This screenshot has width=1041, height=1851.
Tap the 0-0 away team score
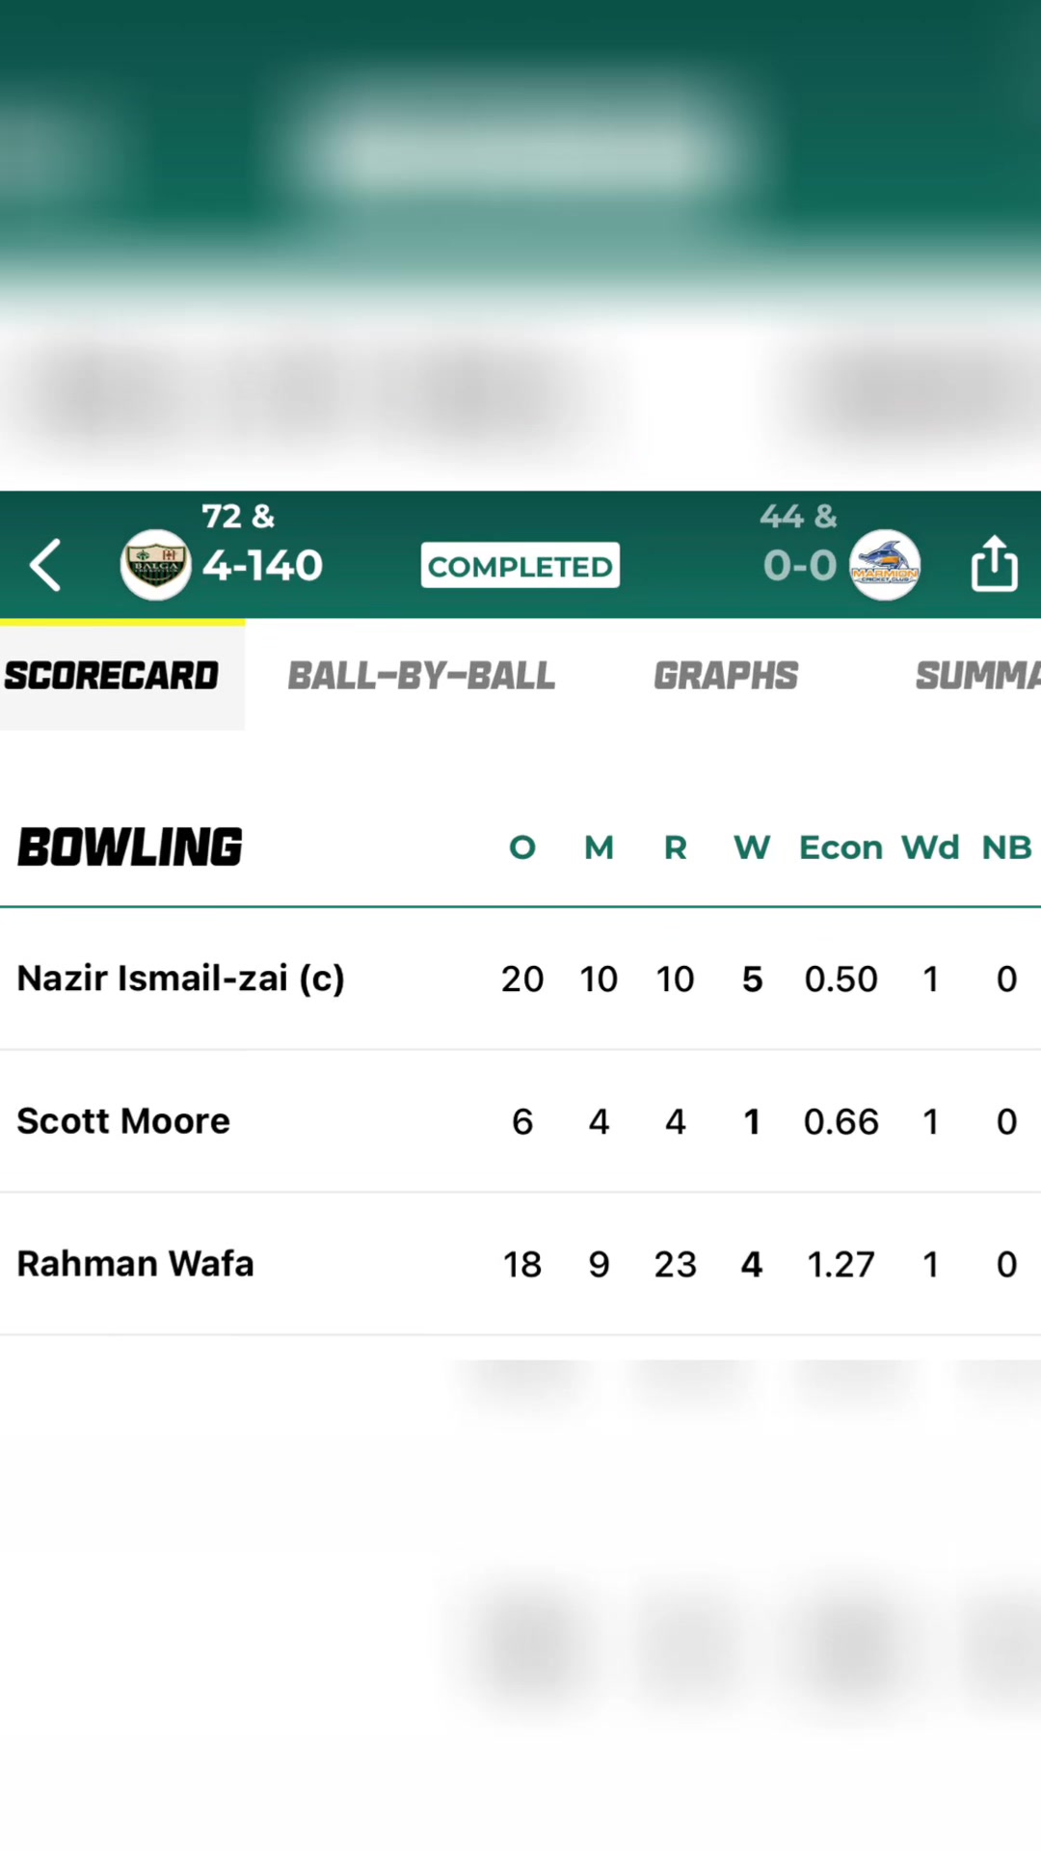click(800, 566)
